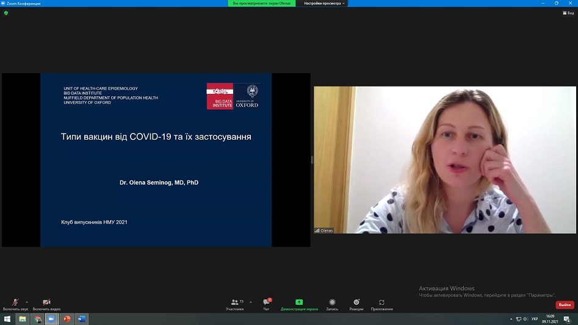Open the Реакции reactions menu
Viewport: 578px width, 325px height.
pyautogui.click(x=356, y=302)
